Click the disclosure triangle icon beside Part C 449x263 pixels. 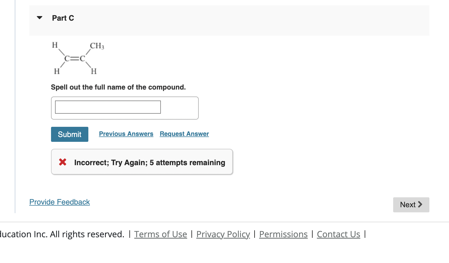click(39, 18)
